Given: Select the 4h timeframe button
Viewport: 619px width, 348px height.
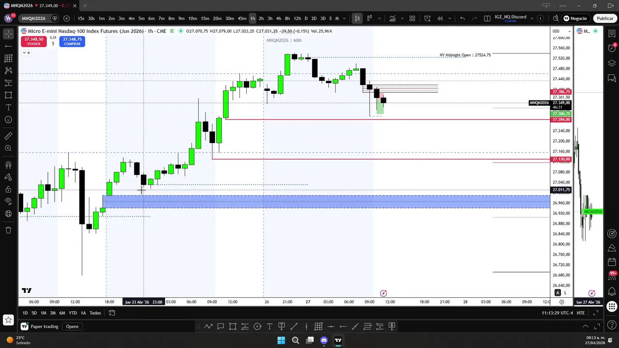Looking at the screenshot, I should click(279, 18).
